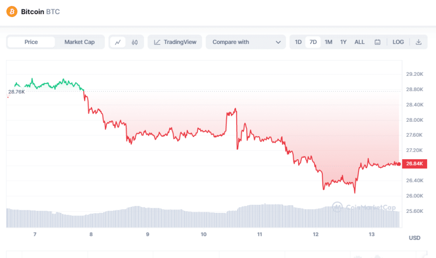Switch to the Market Cap view
Screen dimensions: 436x258
80,42
